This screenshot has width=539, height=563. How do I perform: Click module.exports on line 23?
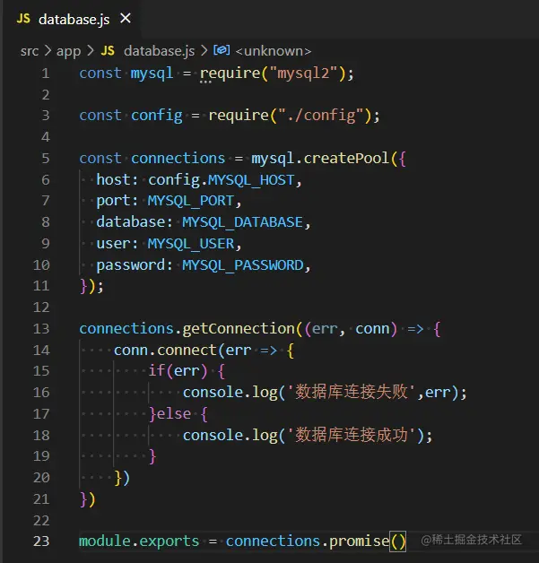tap(139, 541)
